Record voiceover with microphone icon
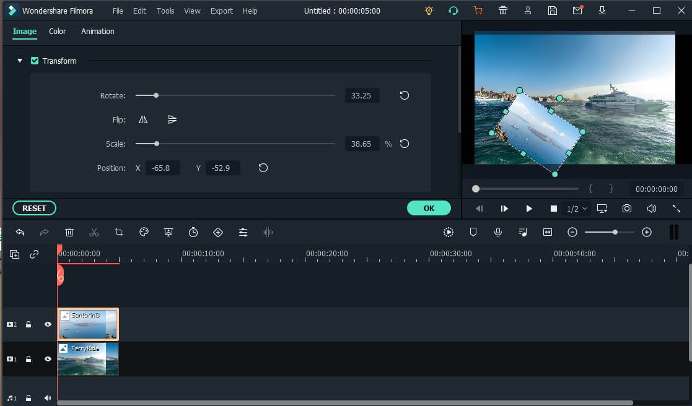The height and width of the screenshot is (406, 692). pyautogui.click(x=498, y=232)
